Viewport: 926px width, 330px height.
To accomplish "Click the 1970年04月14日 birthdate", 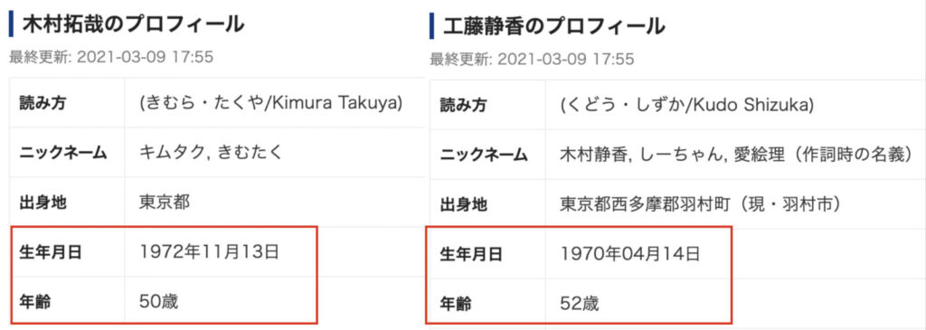I will 630,254.
